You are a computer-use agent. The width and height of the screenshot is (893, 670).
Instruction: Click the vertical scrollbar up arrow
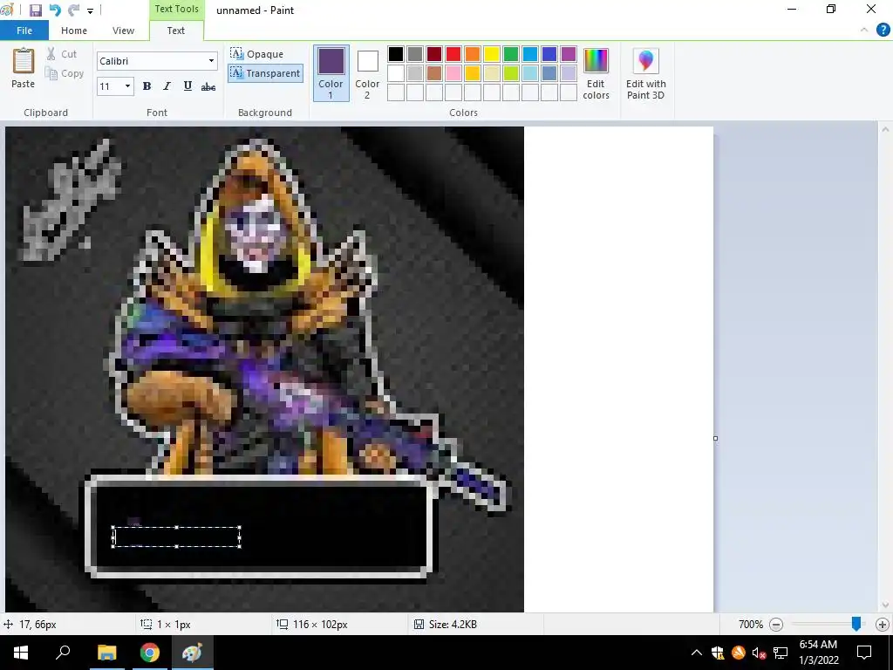point(885,130)
